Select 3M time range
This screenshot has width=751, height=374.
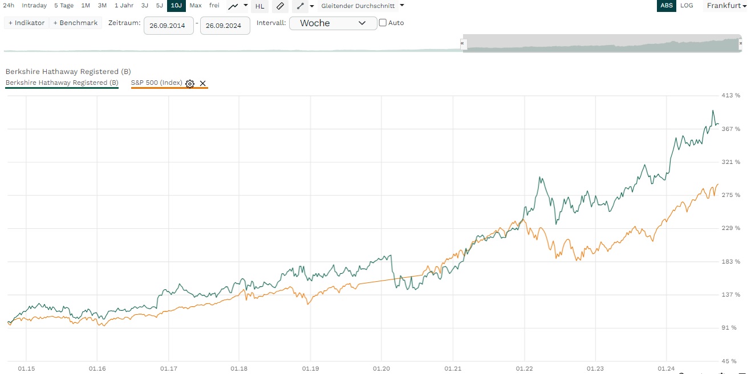pyautogui.click(x=102, y=6)
